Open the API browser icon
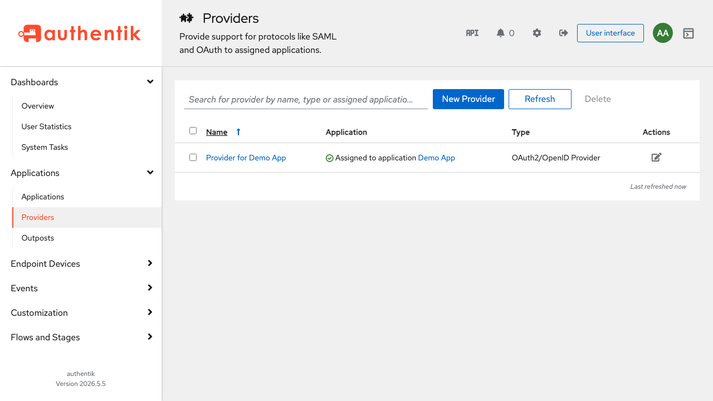Viewport: 713px width, 401px height. pos(472,33)
